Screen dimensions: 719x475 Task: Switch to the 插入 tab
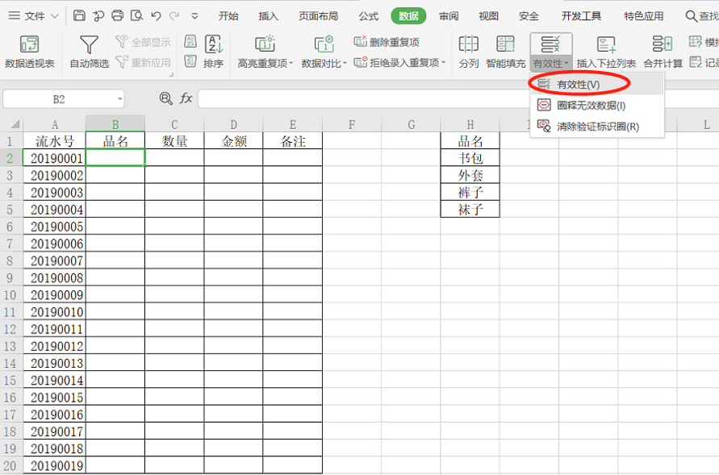(x=268, y=16)
